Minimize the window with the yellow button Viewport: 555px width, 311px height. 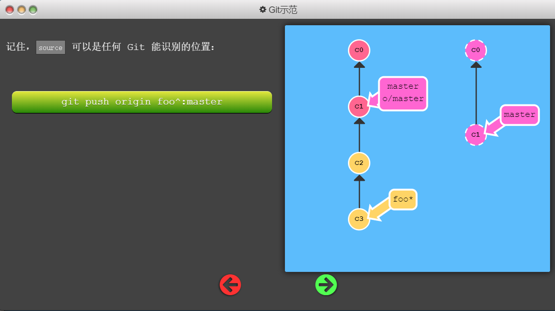(x=21, y=10)
